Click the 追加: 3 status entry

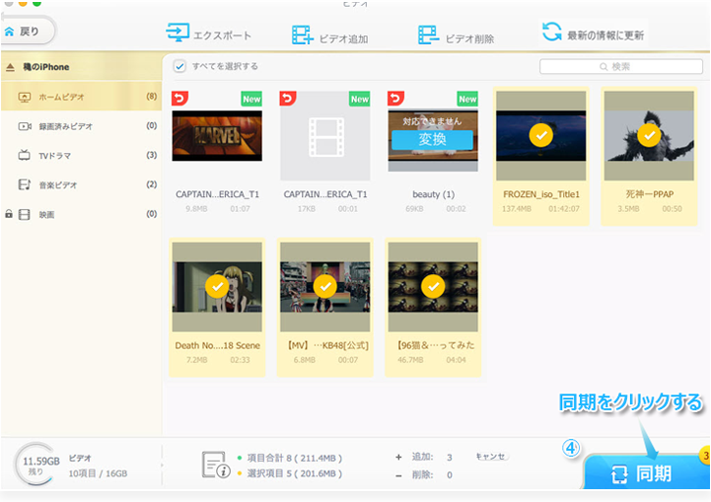pyautogui.click(x=424, y=457)
